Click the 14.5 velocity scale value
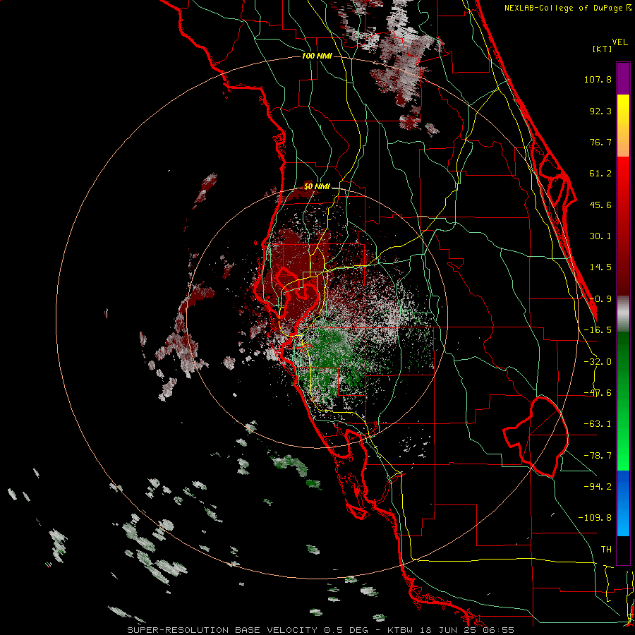 click(x=600, y=267)
